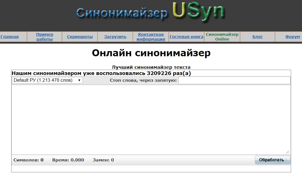Open the Главная navigation link

pyautogui.click(x=10, y=37)
